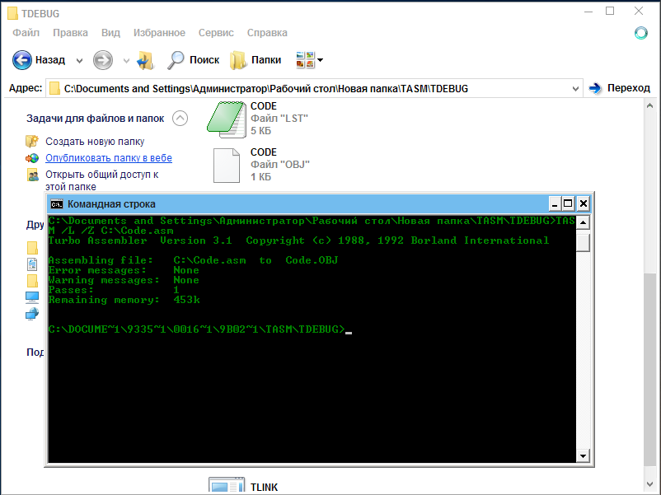Collapse the Задачи для файлов и папок section
661x495 pixels.
point(180,119)
